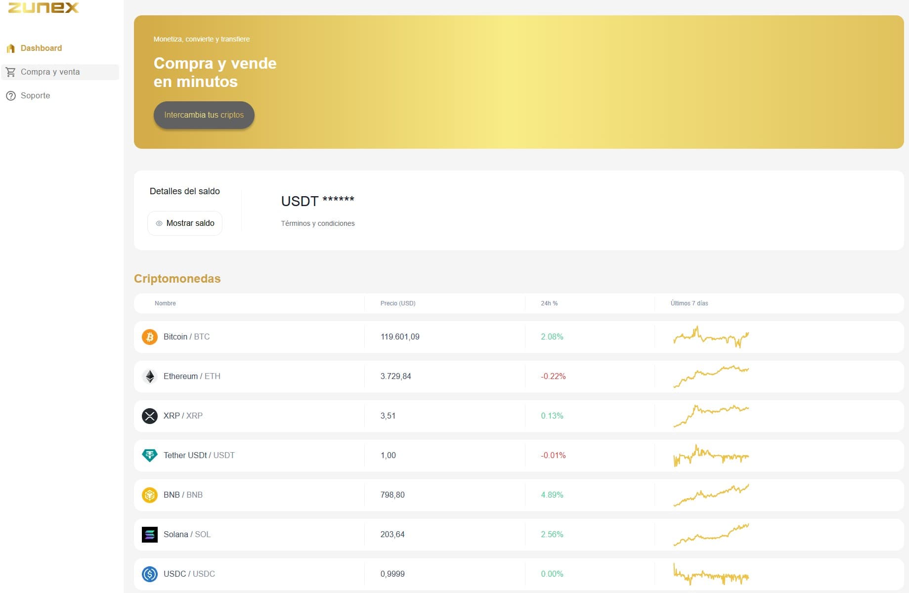
Task: Open Compra y venta section
Action: pyautogui.click(x=50, y=72)
